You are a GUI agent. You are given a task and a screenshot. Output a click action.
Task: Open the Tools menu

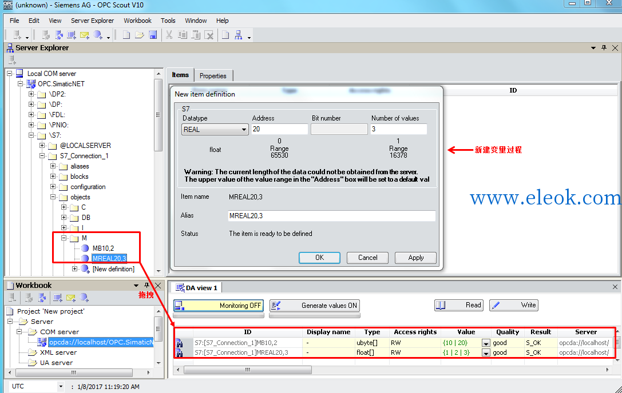click(168, 21)
